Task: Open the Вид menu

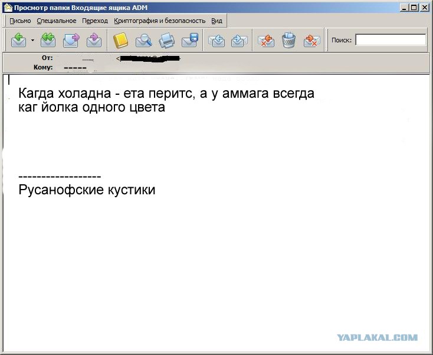Action: click(x=216, y=21)
